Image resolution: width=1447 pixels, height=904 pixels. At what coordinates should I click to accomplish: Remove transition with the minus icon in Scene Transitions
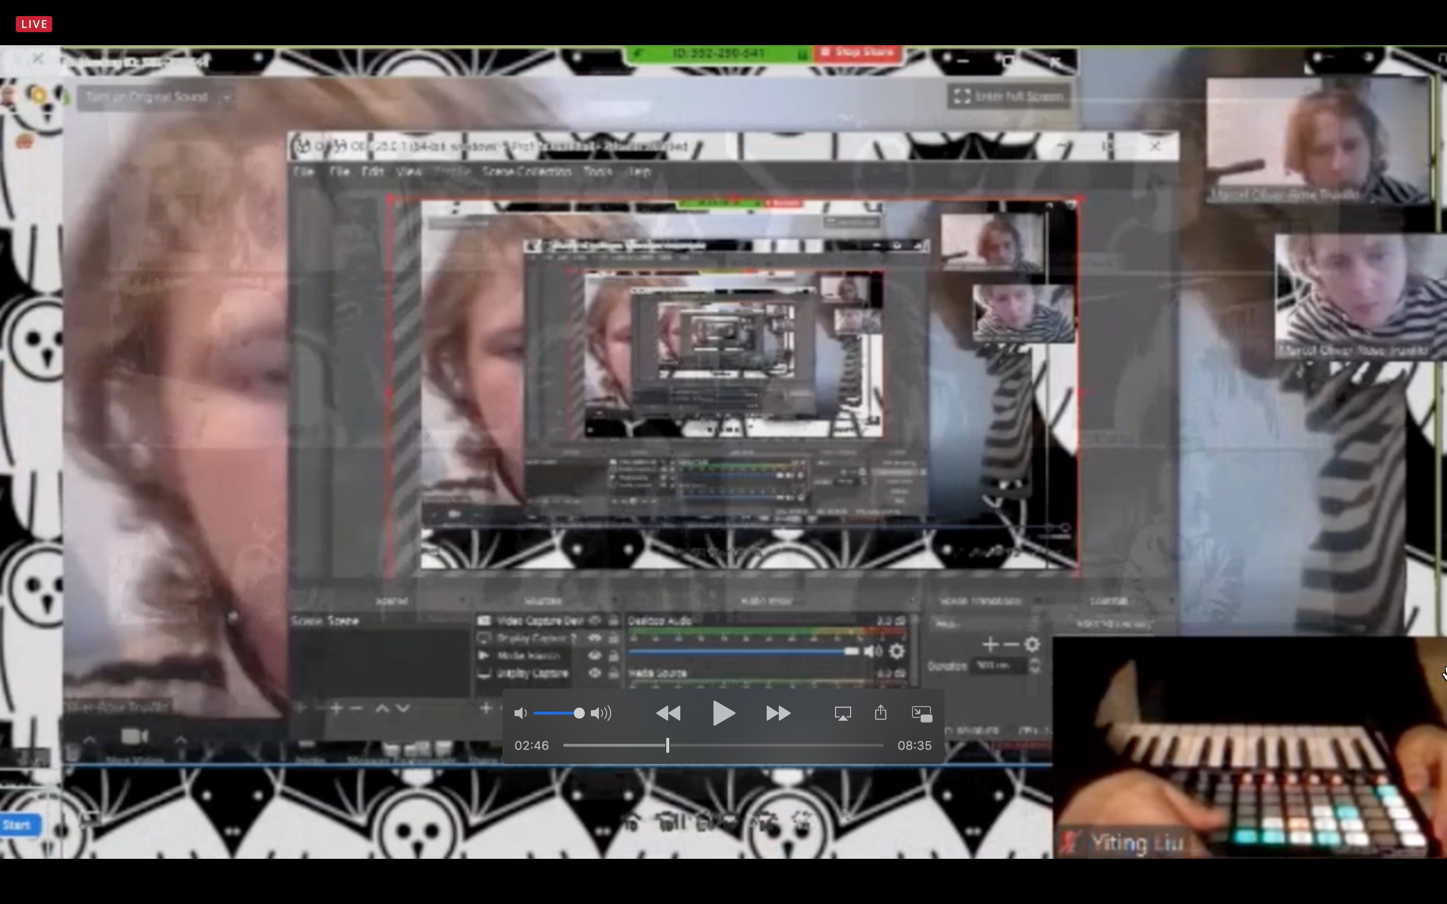[x=1010, y=644]
